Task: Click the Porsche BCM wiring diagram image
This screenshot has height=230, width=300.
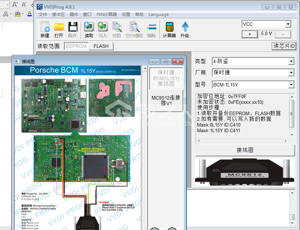Action: coord(78,147)
